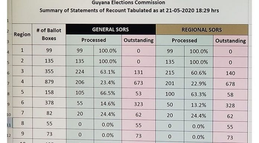The image size is (259, 143).
Task: Click the # of Ballot Boxes header
Action: tap(49, 34)
